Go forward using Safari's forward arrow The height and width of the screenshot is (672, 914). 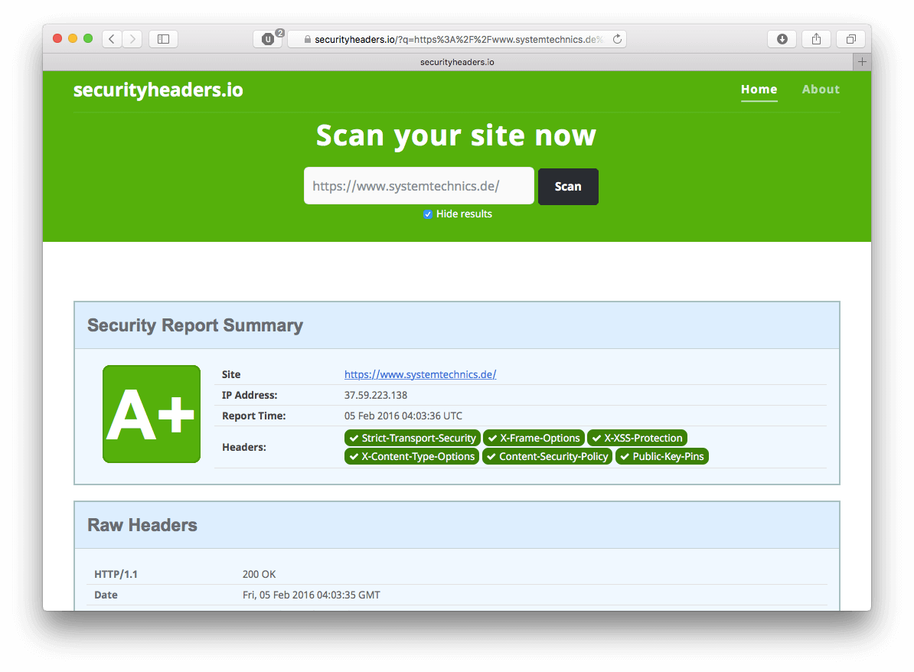point(132,39)
